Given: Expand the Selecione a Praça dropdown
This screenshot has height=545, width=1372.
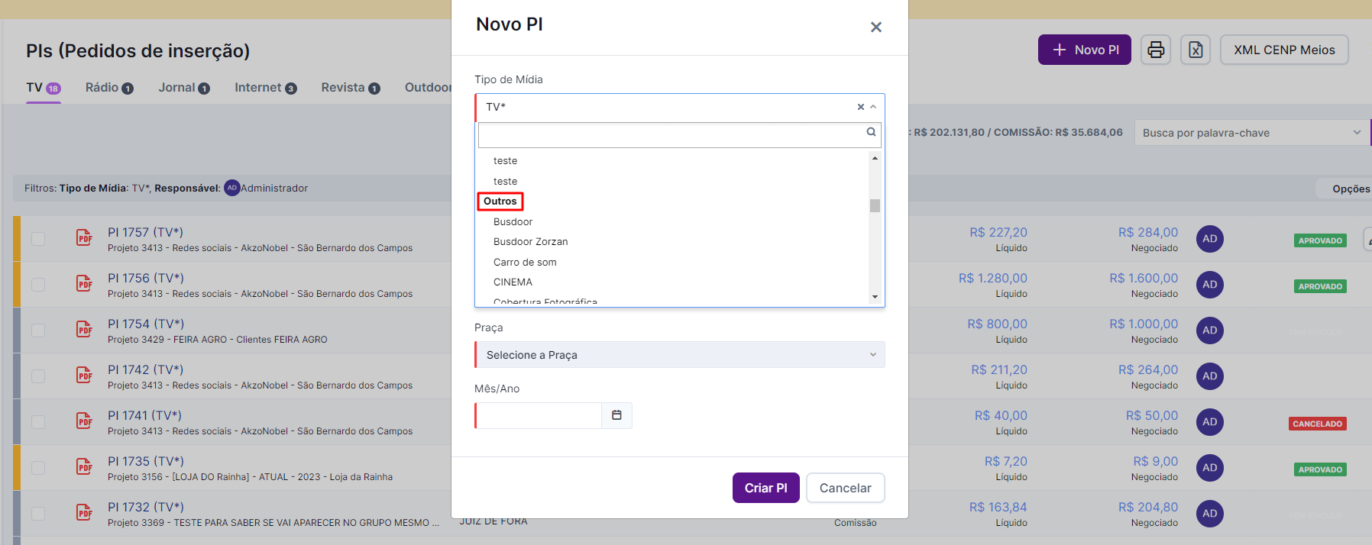Looking at the screenshot, I should [x=679, y=355].
